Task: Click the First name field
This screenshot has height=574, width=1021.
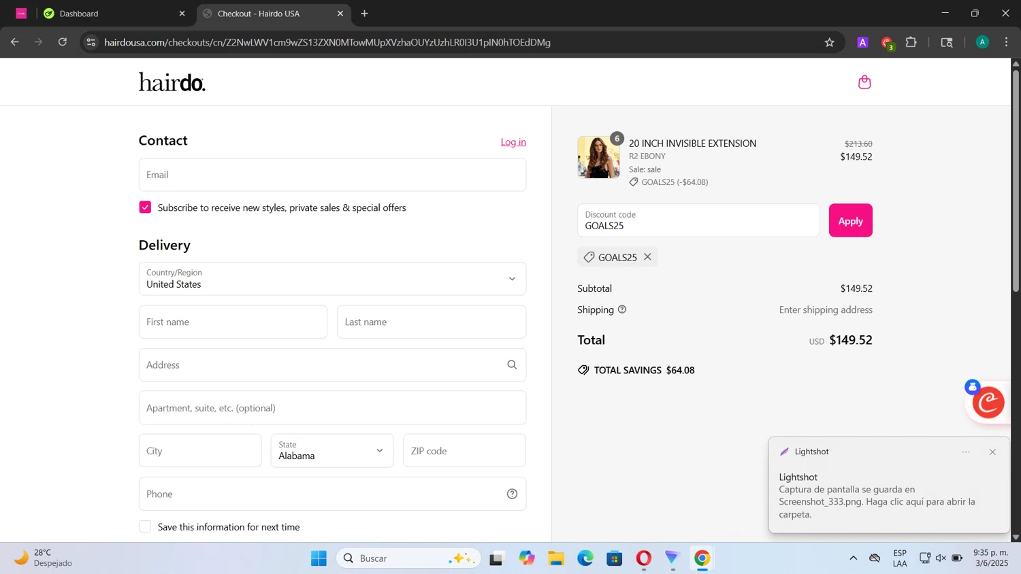Action: click(x=233, y=322)
